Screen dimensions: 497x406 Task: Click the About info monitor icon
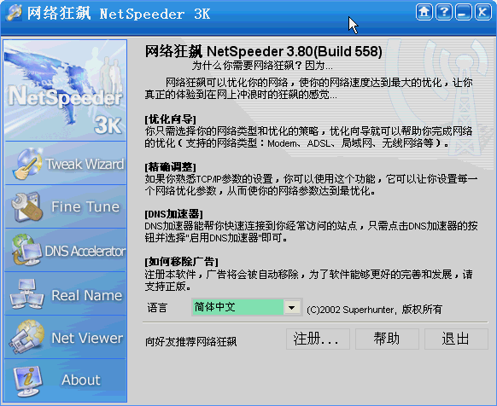pos(27,380)
